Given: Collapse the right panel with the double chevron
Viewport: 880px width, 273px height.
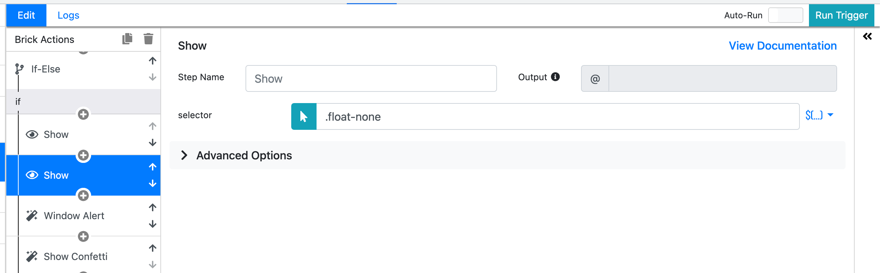Looking at the screenshot, I should coord(867,36).
